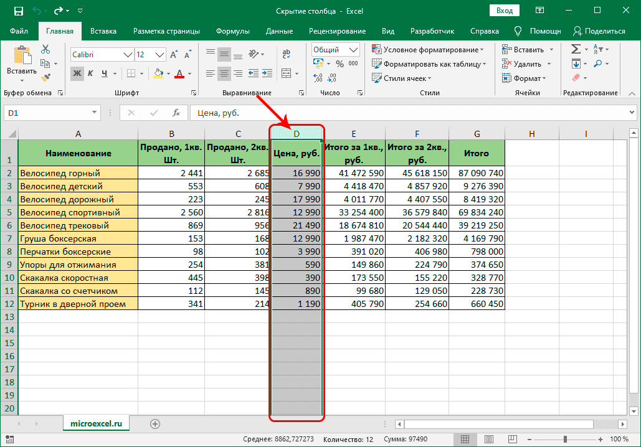Click the AutoSum sigma icon

pyautogui.click(x=576, y=49)
